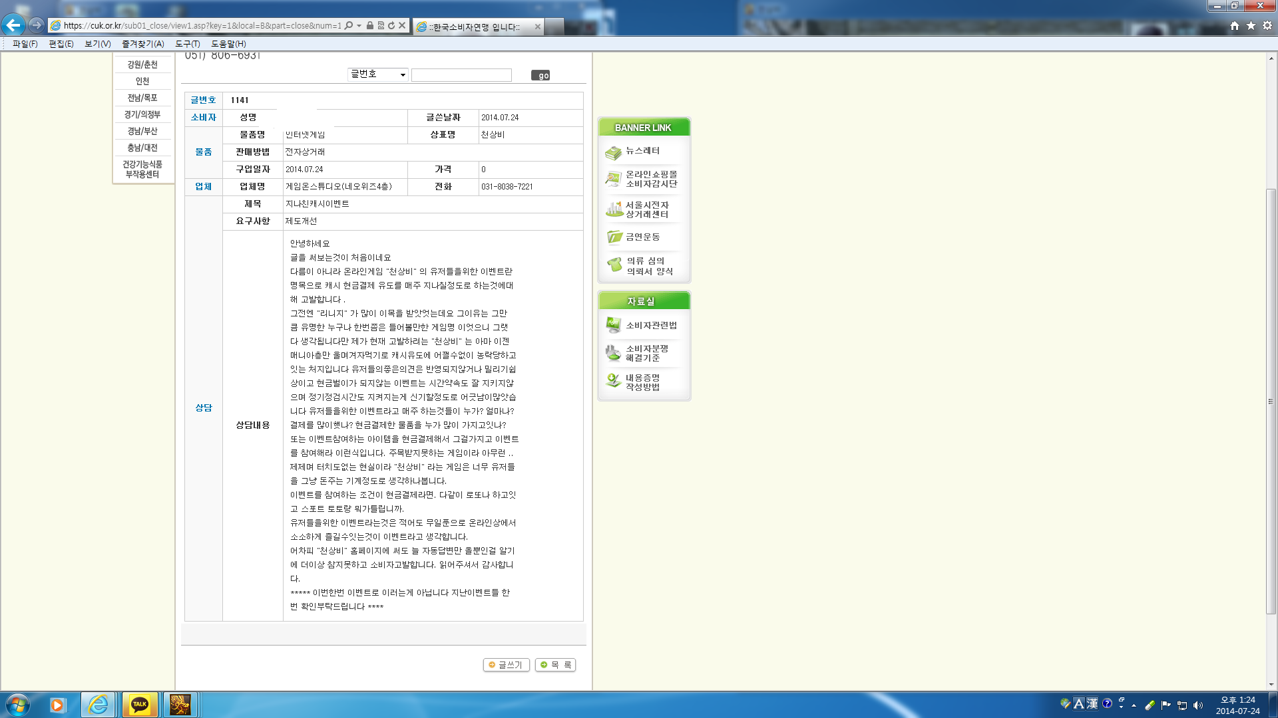
Task: Open KakaoTalk from the taskbar
Action: [x=140, y=705]
